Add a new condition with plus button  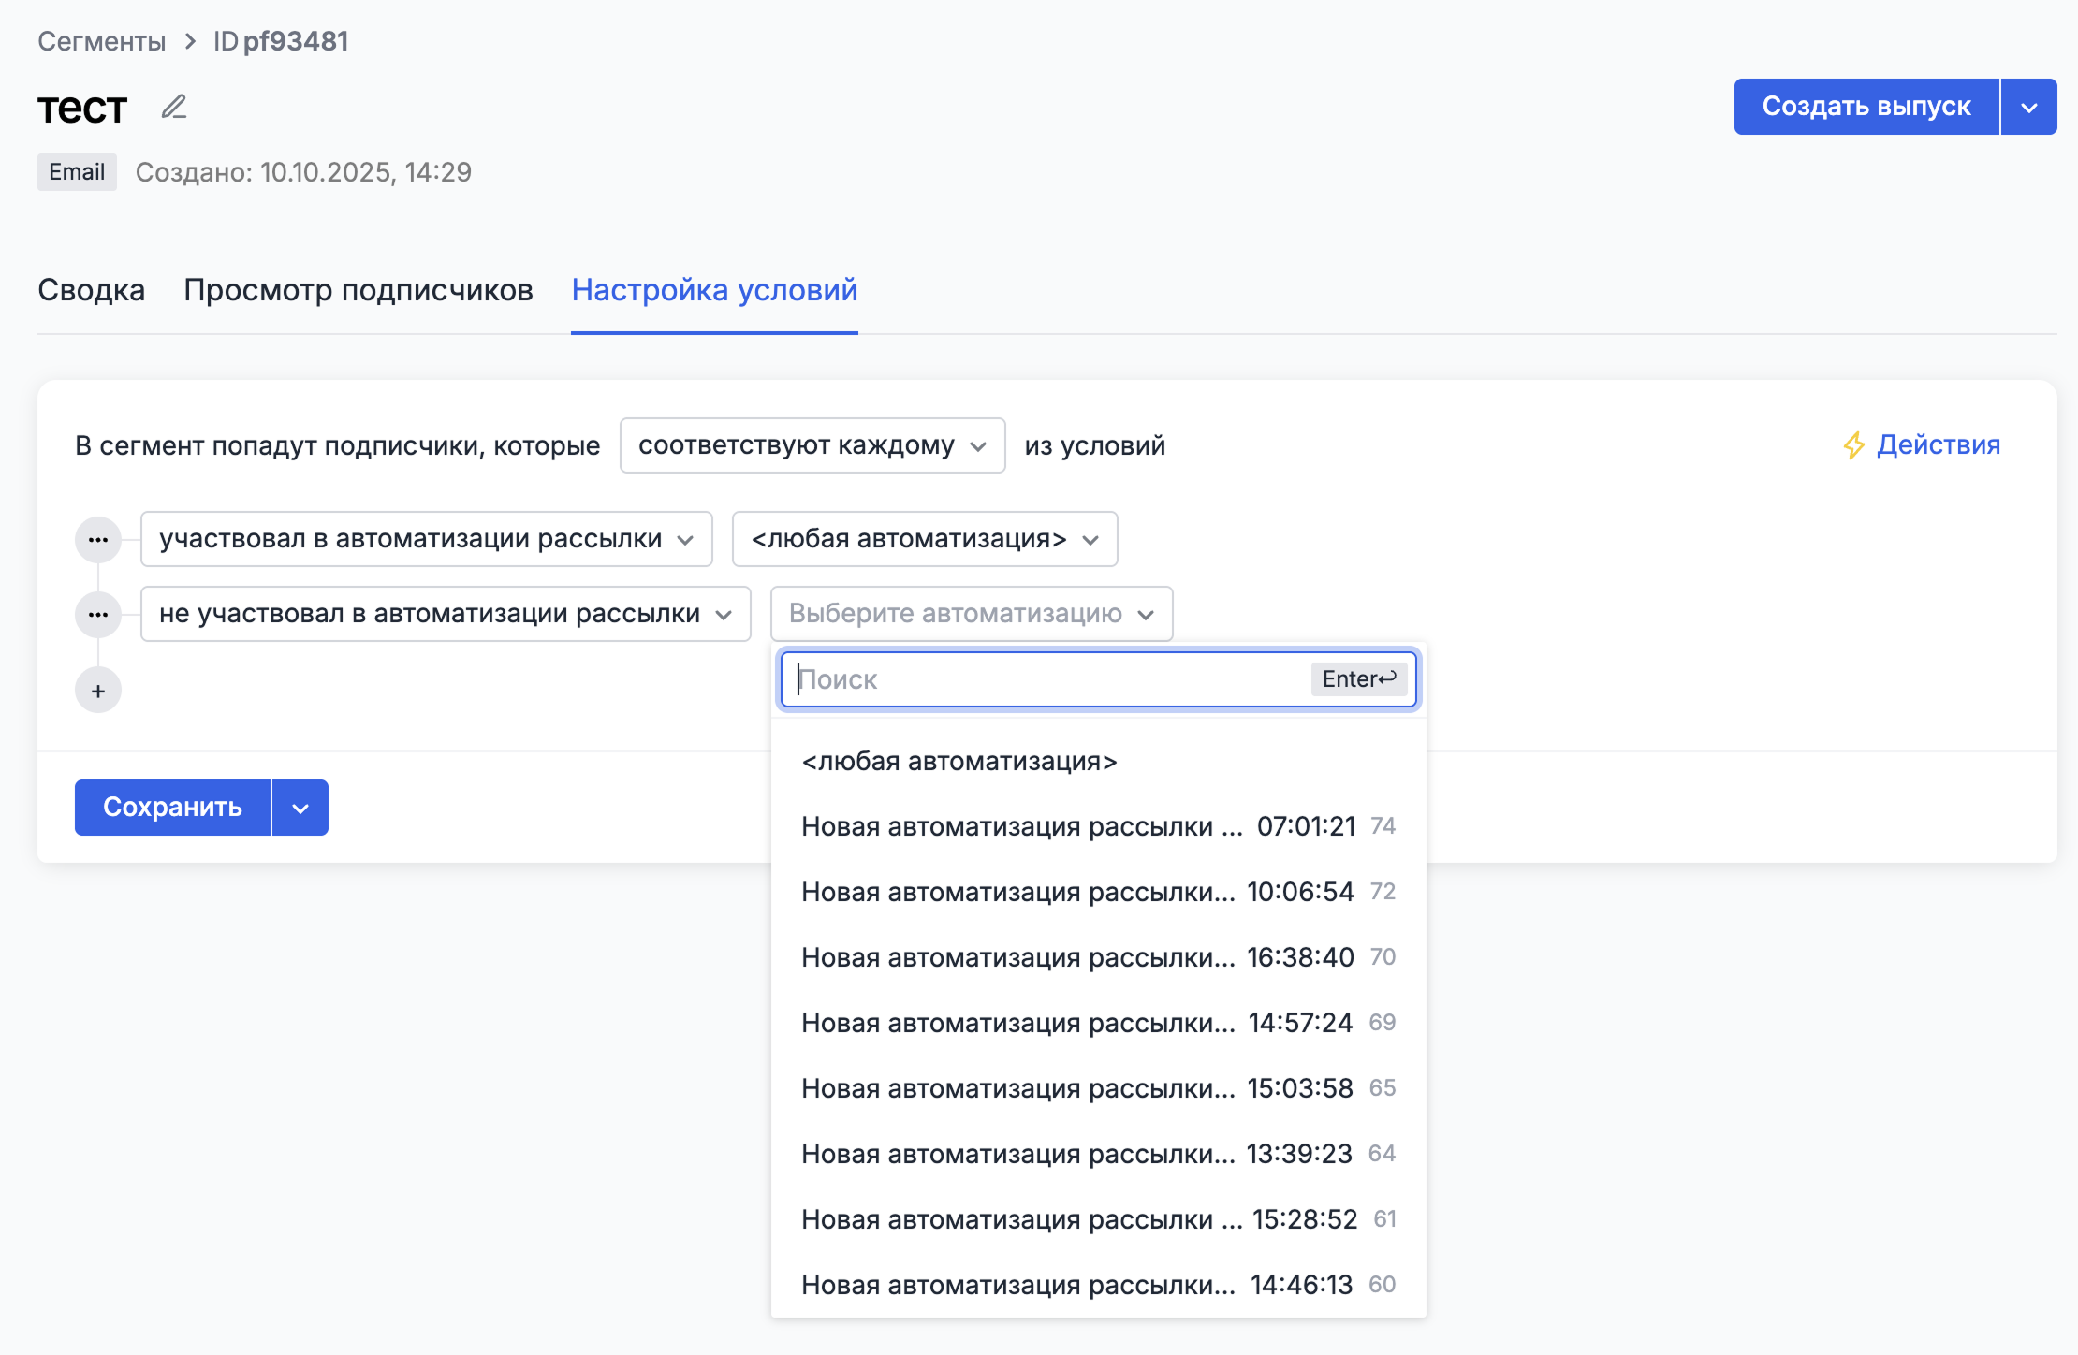98,692
